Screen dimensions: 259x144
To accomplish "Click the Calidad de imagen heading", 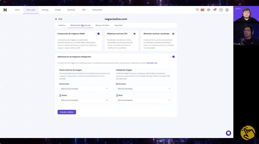I will click(124, 70).
